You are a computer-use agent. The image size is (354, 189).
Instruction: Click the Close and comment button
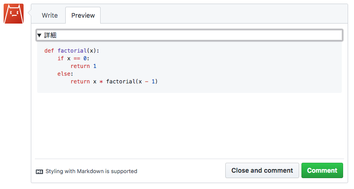pyautogui.click(x=262, y=170)
